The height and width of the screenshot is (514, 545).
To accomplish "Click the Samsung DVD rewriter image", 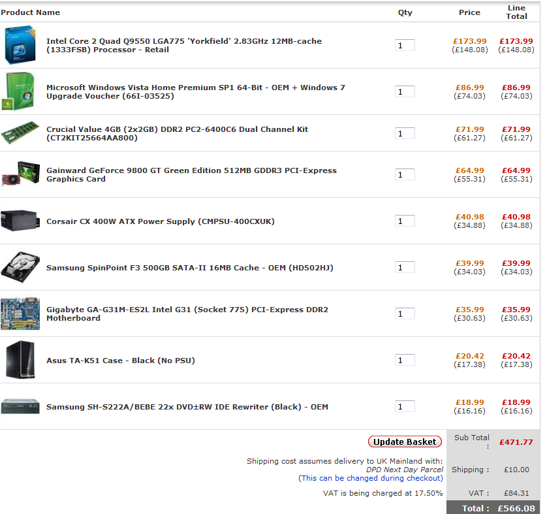I will 20,406.
